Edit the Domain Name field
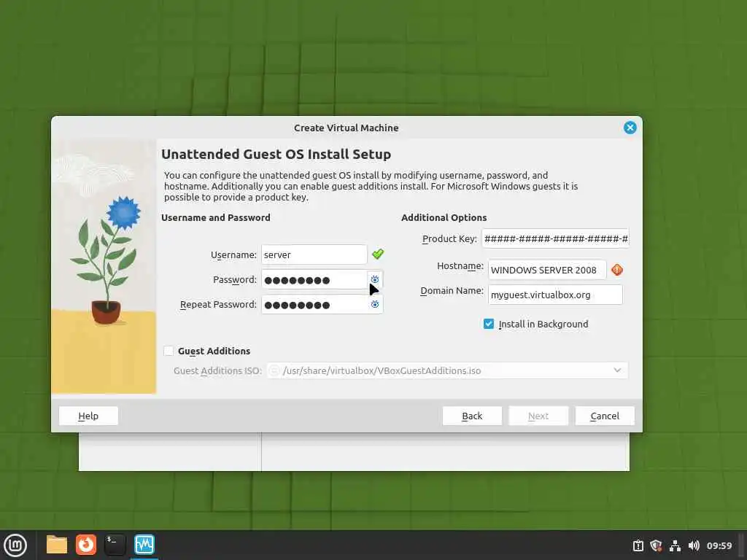The width and height of the screenshot is (747, 560). pyautogui.click(x=555, y=295)
